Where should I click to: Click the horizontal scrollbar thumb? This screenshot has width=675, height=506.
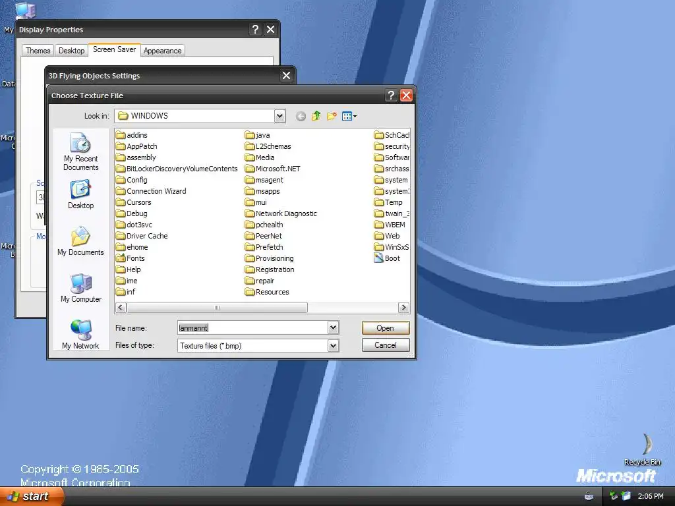(217, 307)
